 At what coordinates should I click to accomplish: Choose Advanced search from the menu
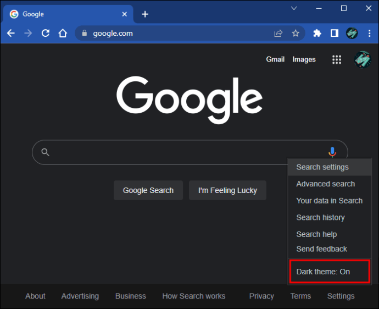pyautogui.click(x=330, y=184)
